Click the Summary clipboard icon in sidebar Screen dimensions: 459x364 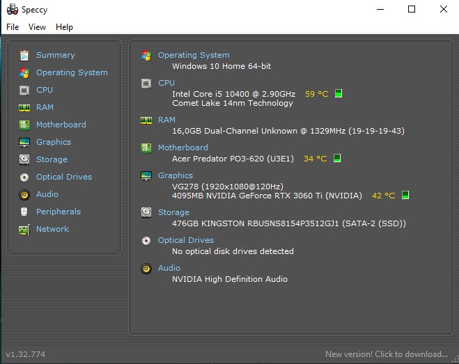(x=24, y=55)
